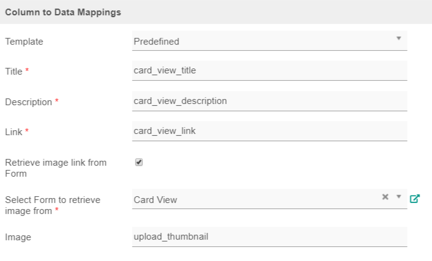Click the upload_thumbnail Image field
This screenshot has height=261, width=432.
(x=270, y=237)
